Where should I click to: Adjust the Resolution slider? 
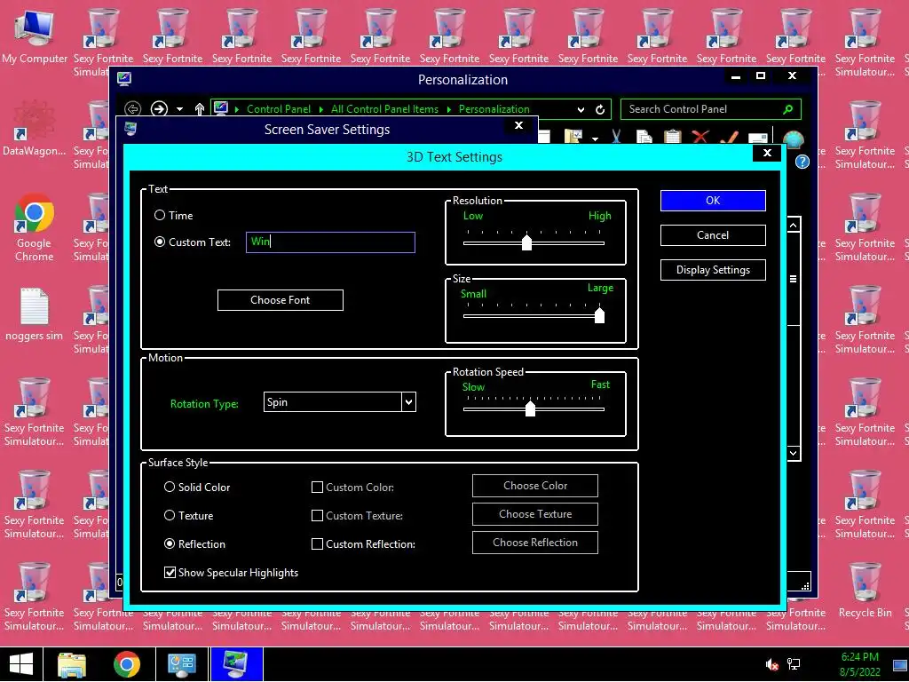pyautogui.click(x=526, y=242)
